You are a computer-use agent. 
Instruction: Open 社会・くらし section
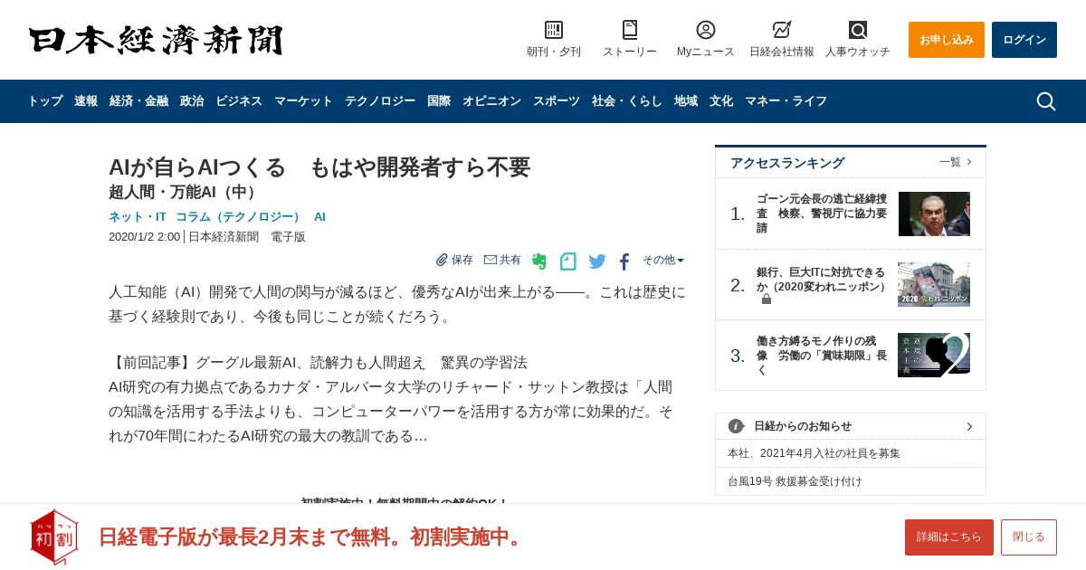[x=627, y=101]
